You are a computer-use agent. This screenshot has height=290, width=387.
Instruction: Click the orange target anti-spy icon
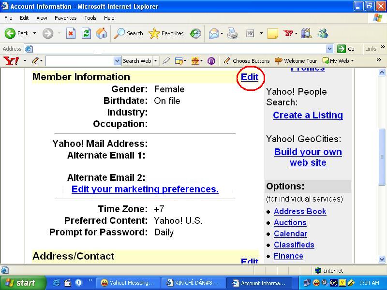pos(195,61)
